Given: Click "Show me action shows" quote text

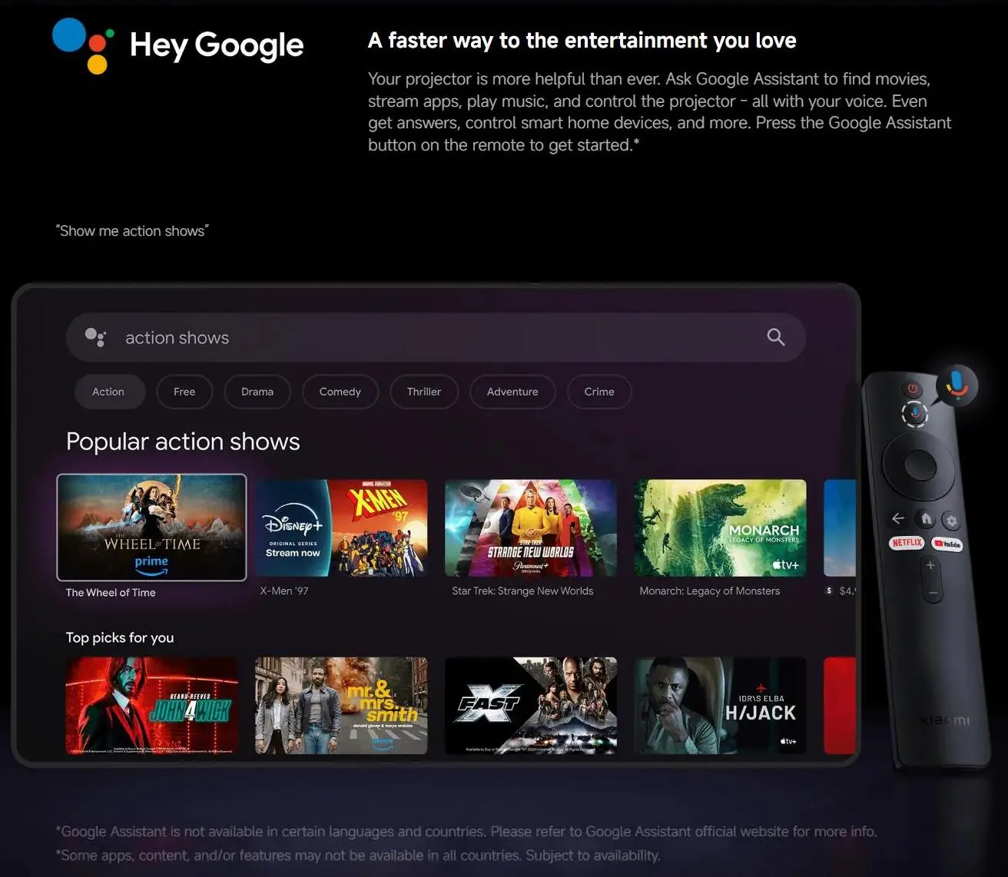Looking at the screenshot, I should (132, 231).
